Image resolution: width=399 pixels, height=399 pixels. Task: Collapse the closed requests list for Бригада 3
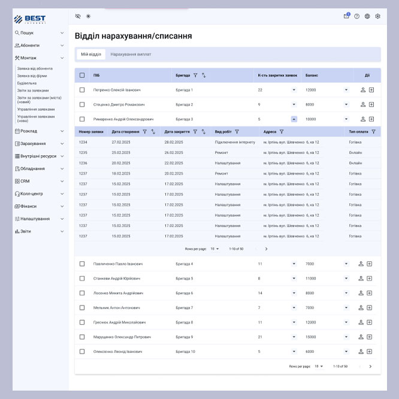point(294,119)
